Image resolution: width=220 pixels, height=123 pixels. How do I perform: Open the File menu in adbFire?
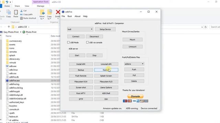coord(63,16)
